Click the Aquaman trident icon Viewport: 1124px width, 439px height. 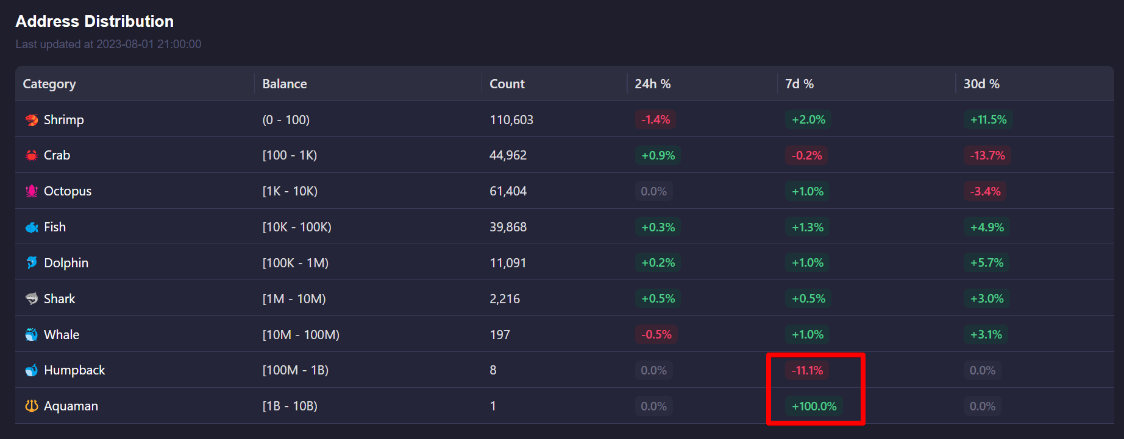32,406
